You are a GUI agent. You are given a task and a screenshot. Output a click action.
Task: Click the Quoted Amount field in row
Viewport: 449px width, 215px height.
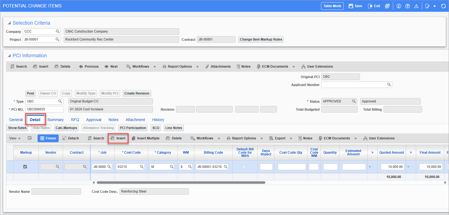click(392, 167)
